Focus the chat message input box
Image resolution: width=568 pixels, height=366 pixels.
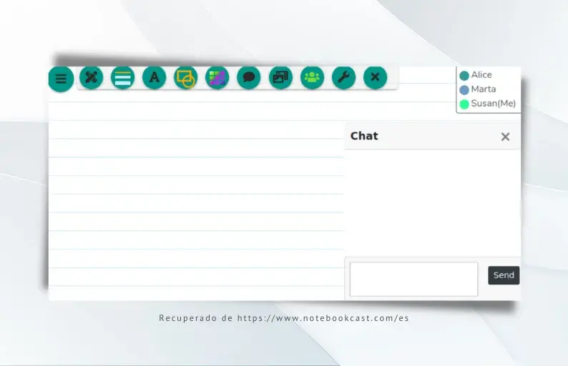point(413,279)
